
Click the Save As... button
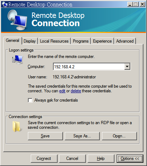click(82, 136)
